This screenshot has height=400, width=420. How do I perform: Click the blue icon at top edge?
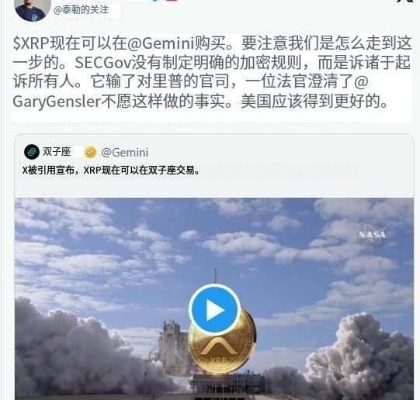155,1
